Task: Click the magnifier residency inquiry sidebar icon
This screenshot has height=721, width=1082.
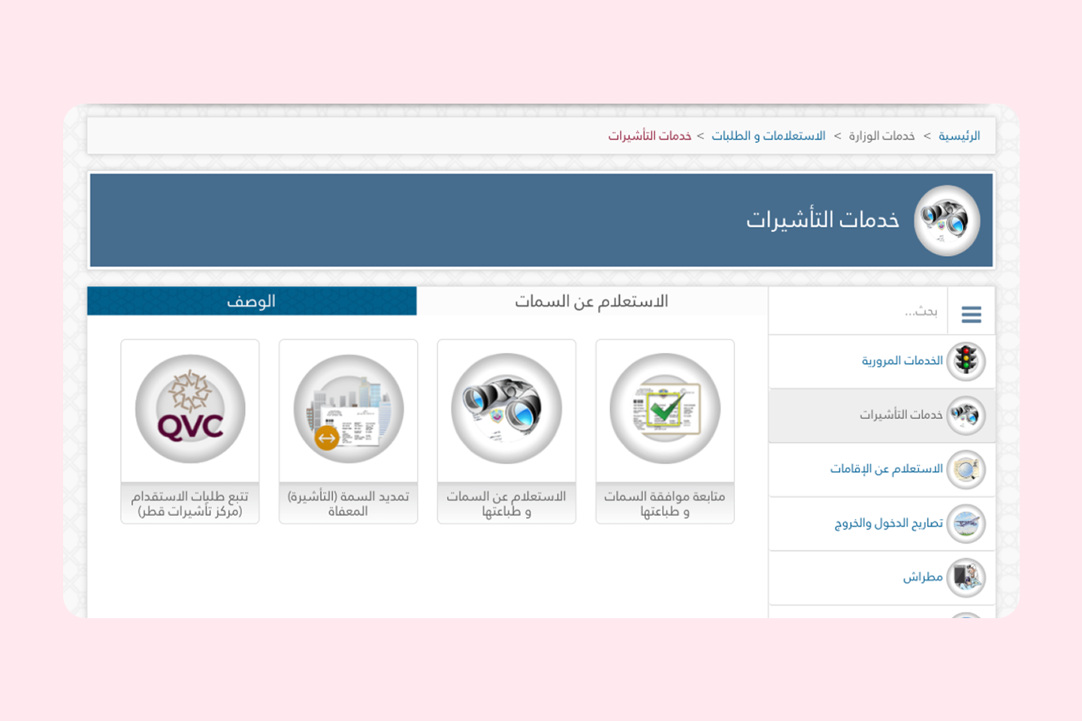Action: point(966,469)
